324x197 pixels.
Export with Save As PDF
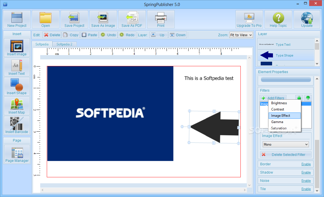pos(132,19)
